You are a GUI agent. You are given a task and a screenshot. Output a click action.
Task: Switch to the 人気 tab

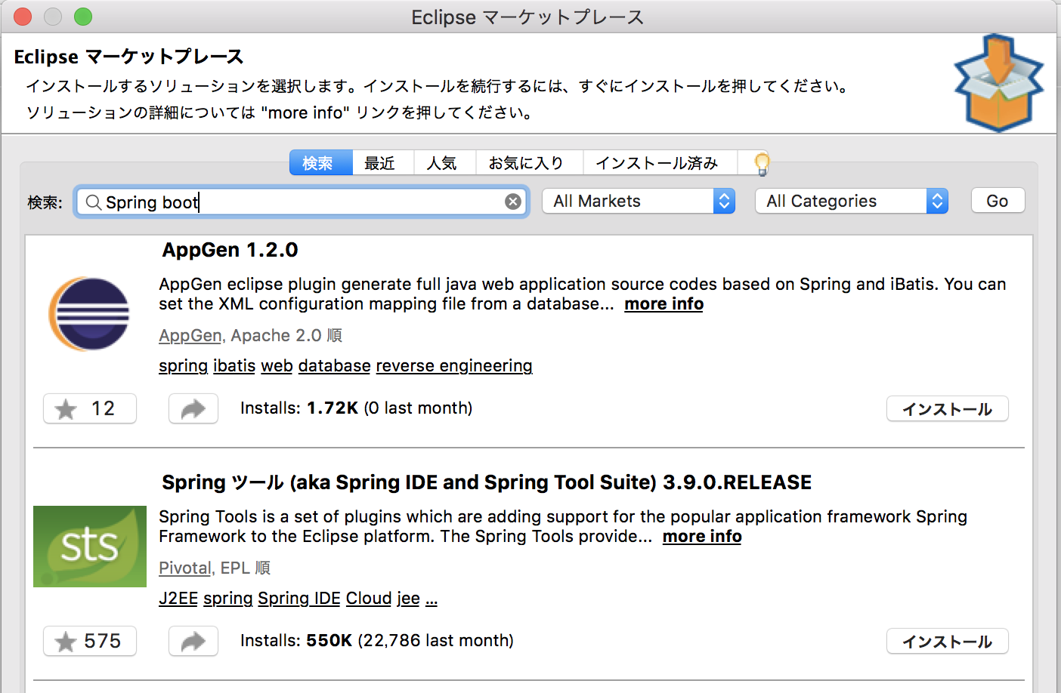(445, 163)
